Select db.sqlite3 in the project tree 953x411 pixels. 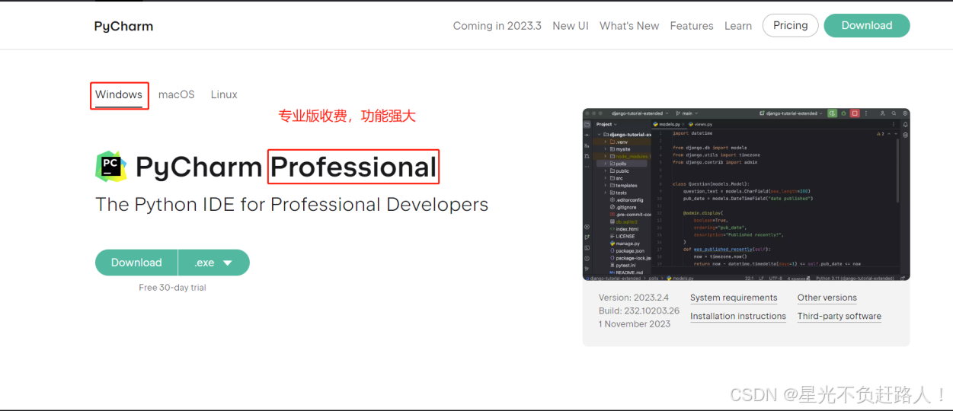(624, 221)
